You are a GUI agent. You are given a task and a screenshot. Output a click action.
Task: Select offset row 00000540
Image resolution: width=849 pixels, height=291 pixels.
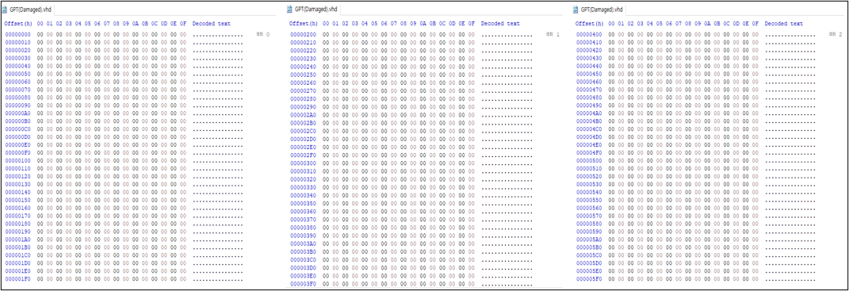(x=589, y=193)
